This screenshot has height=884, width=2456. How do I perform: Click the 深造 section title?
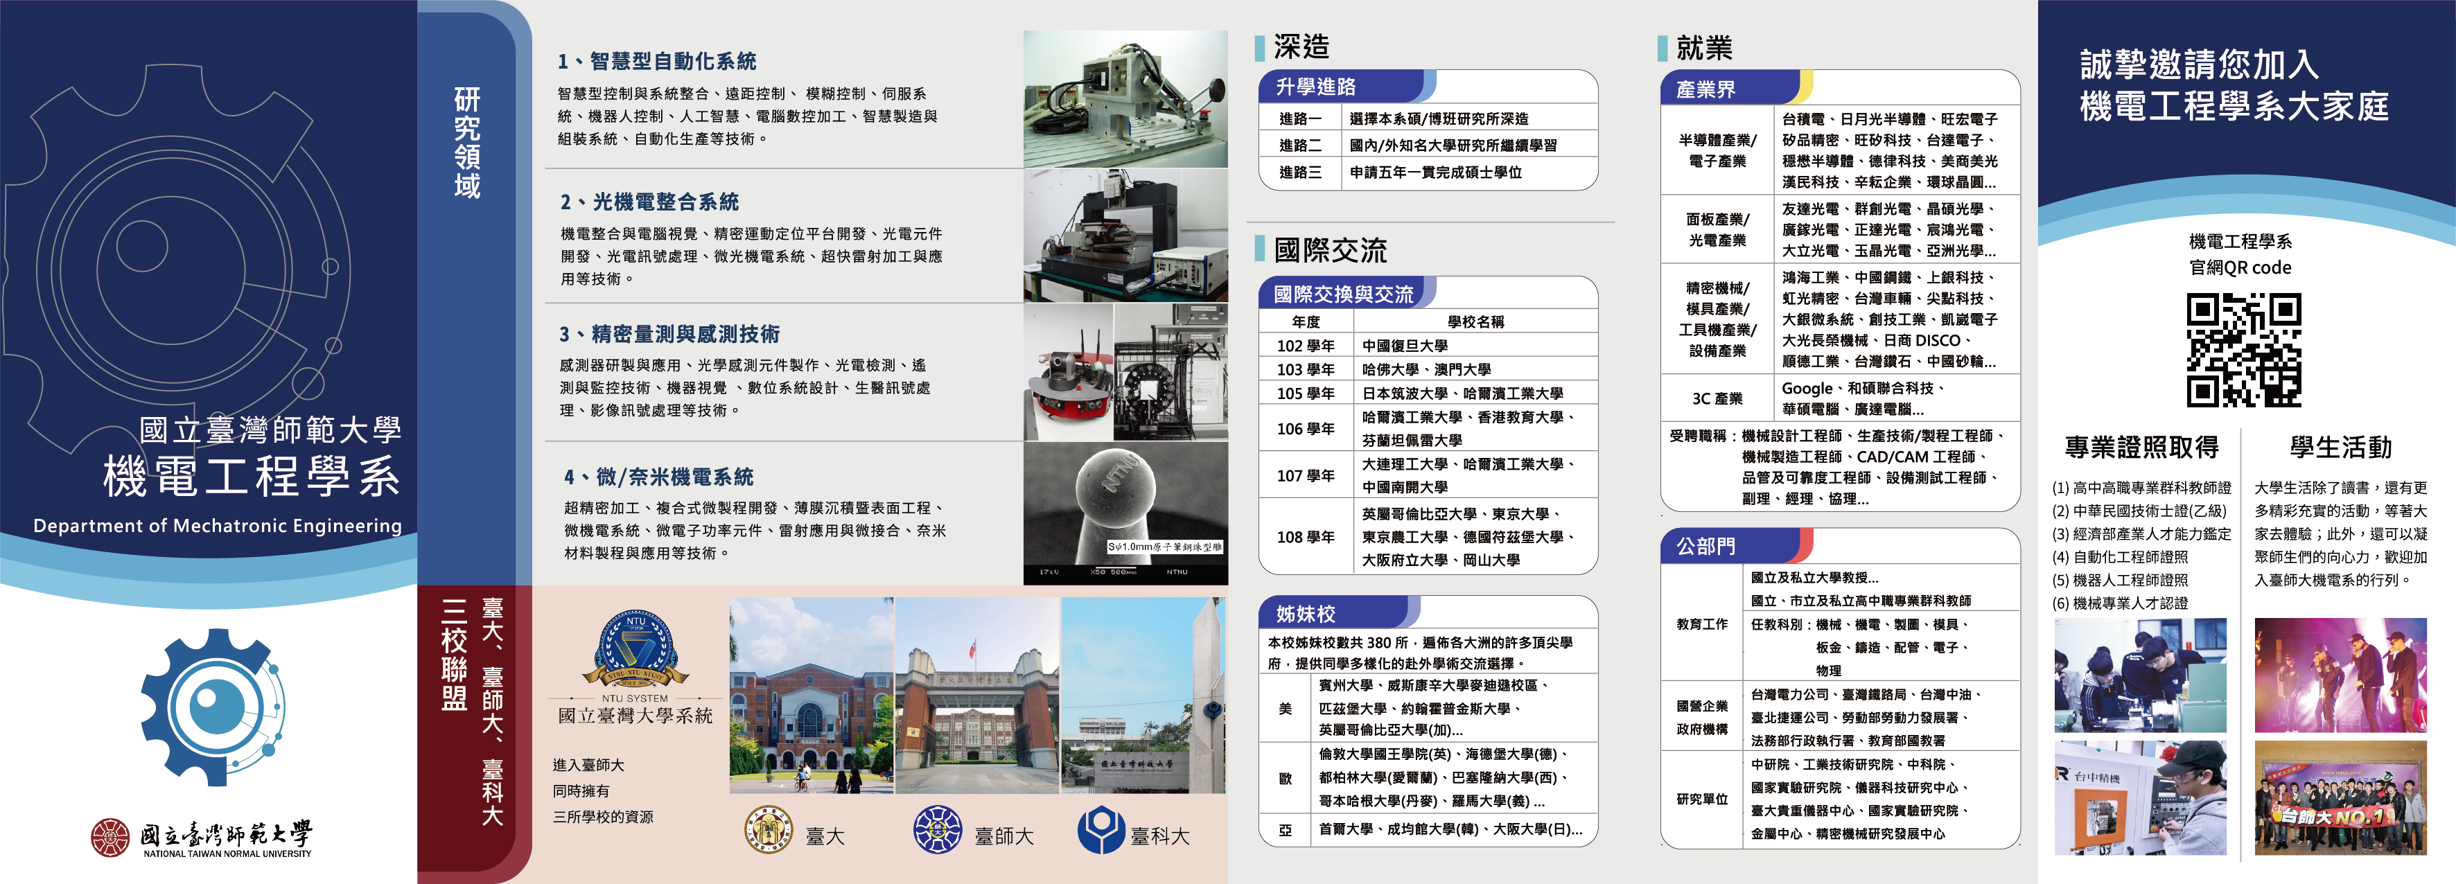(x=1301, y=46)
